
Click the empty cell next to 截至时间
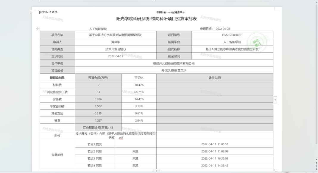pos(232,56)
